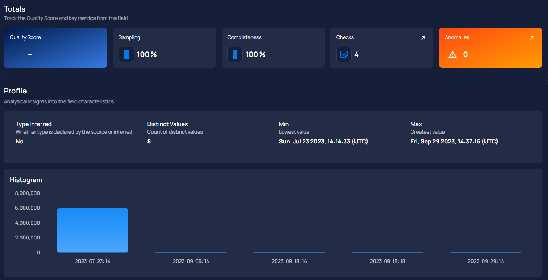This screenshot has height=280, width=548.
Task: Click the Min value Sun, Jul 23 2023
Action: [323, 141]
